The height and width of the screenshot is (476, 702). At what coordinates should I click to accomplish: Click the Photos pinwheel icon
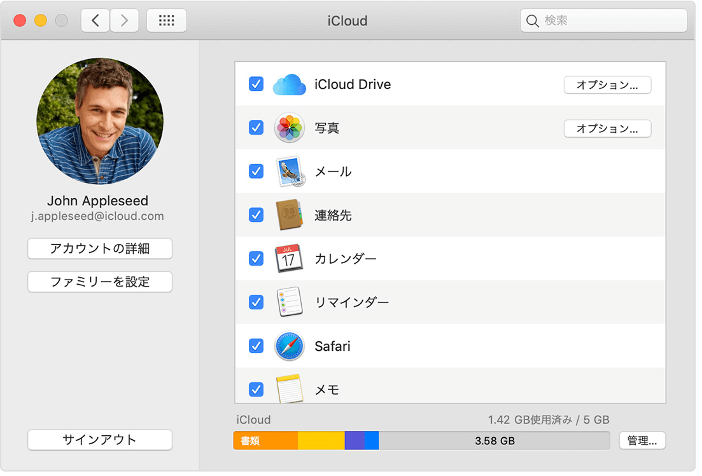point(289,128)
